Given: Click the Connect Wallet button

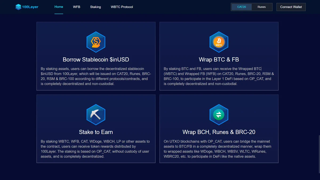Looking at the screenshot, I should pyautogui.click(x=291, y=7).
